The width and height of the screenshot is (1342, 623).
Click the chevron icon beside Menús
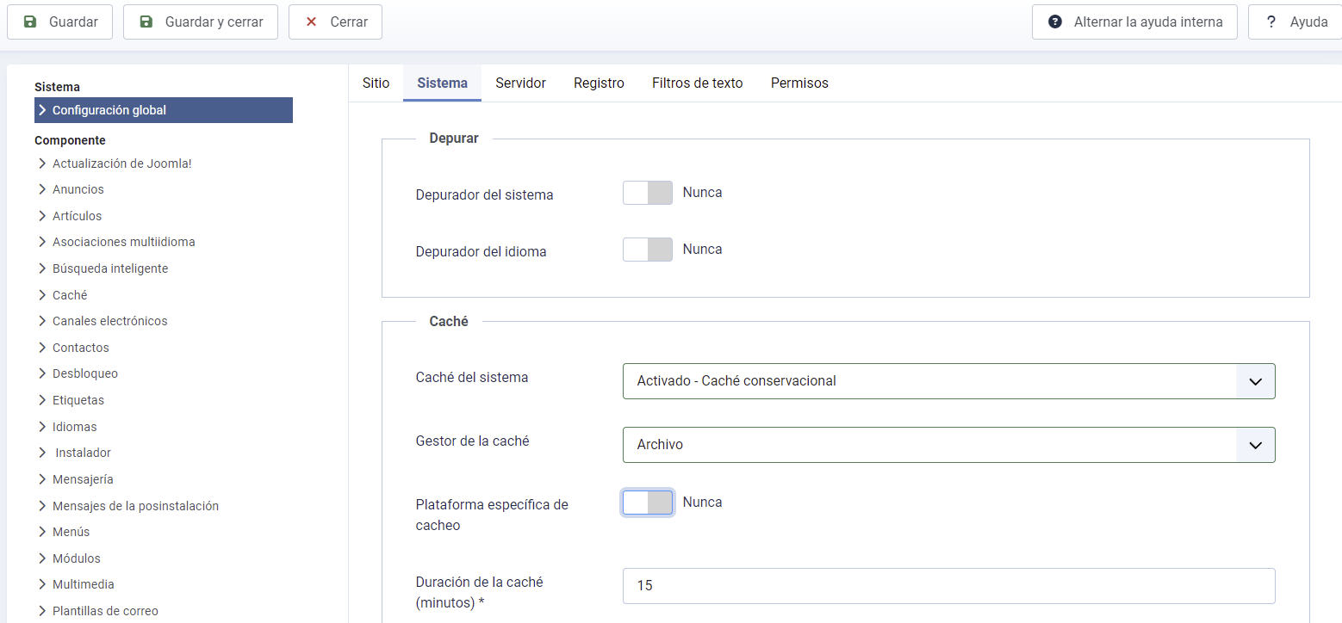[x=42, y=532]
